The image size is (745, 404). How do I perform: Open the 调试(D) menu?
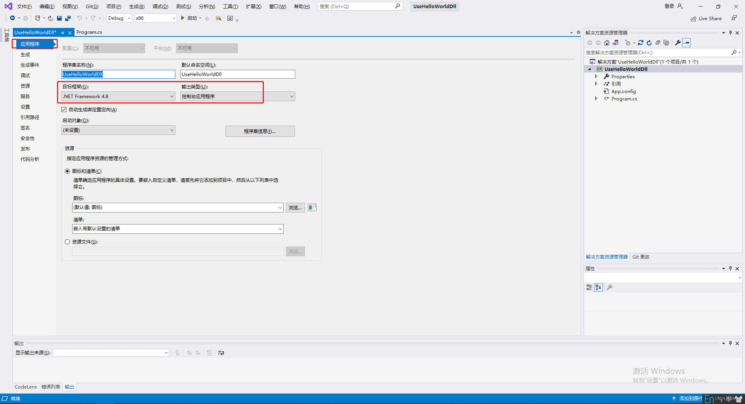click(160, 7)
